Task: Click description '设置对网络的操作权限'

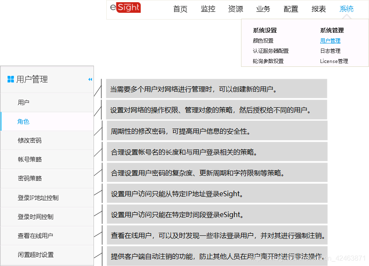Action: pos(216,110)
